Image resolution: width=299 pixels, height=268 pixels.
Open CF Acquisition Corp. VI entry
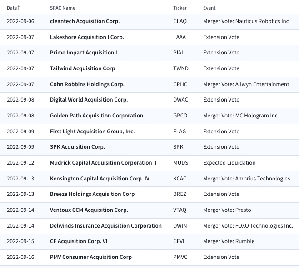[x=79, y=241]
